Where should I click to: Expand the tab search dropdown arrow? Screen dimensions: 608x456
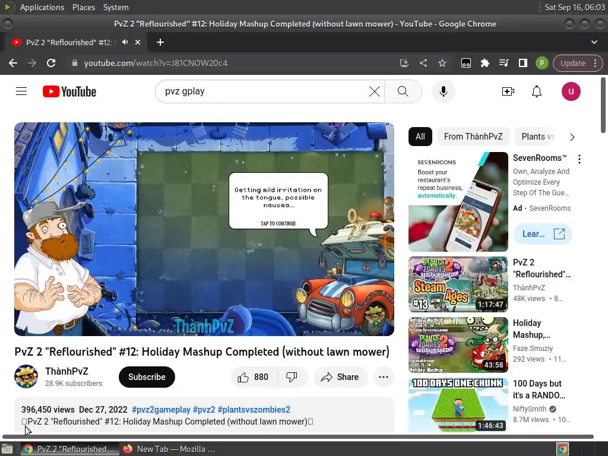pos(594,42)
